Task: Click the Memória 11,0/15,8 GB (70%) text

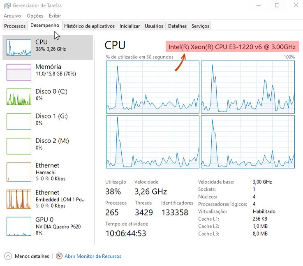Action: pos(56,74)
